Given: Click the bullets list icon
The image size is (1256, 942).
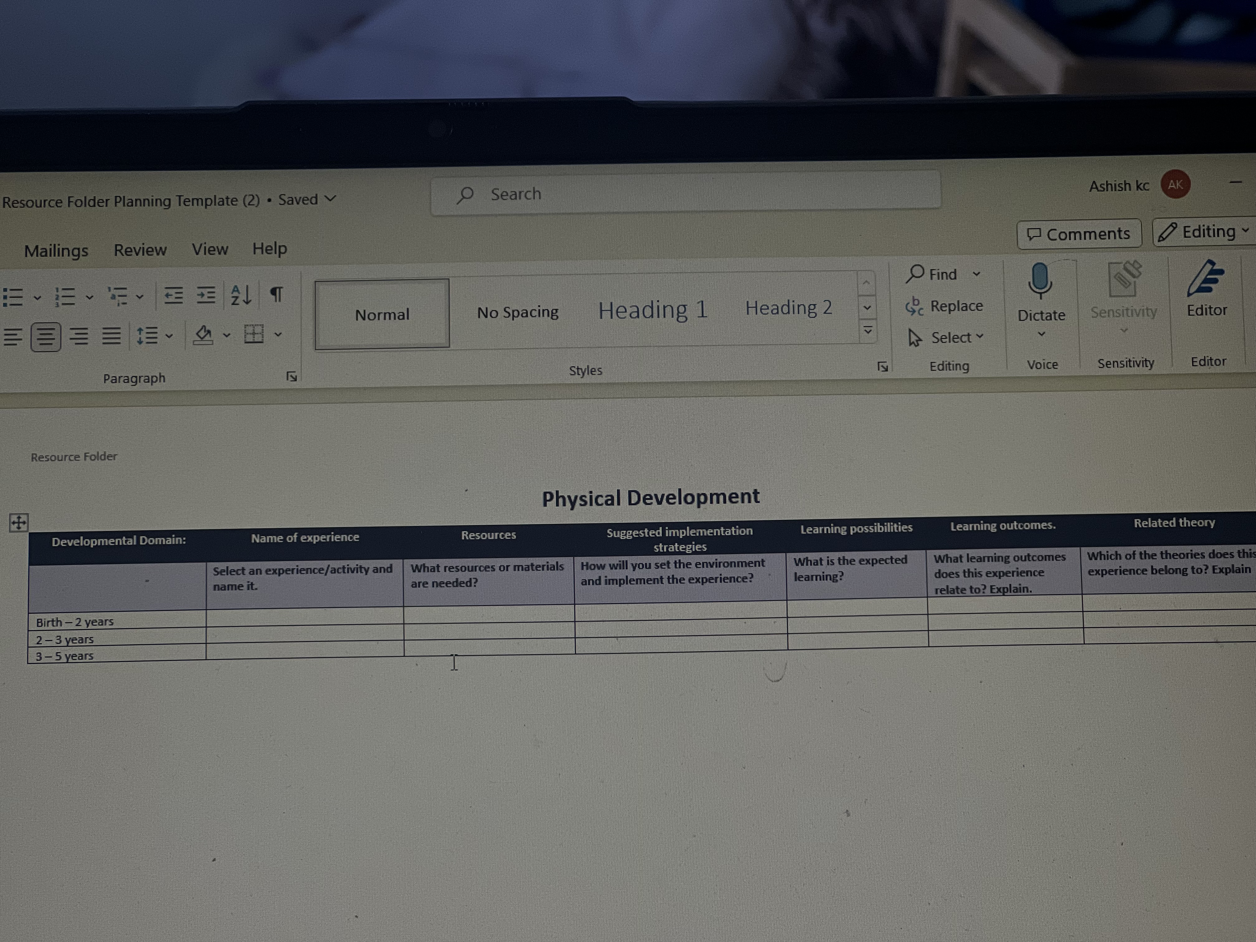Looking at the screenshot, I should [14, 297].
